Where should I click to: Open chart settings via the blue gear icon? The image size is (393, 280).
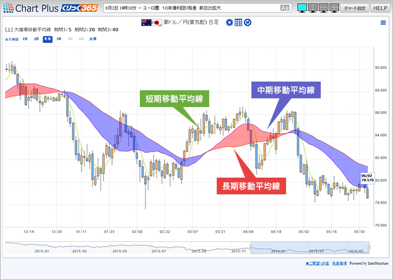(x=229, y=22)
